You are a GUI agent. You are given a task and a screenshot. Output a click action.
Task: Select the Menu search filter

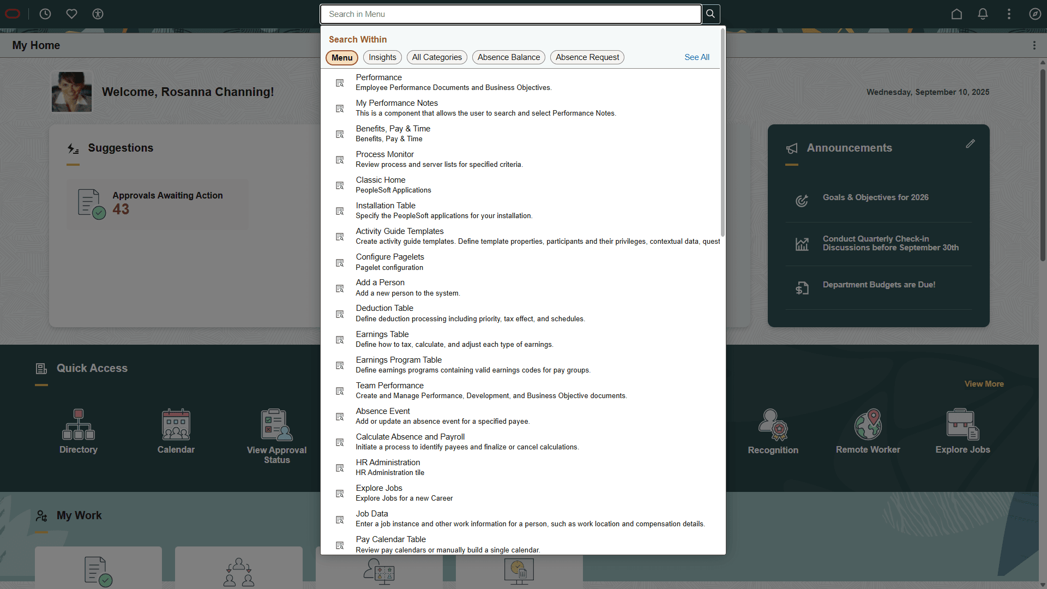342,58
